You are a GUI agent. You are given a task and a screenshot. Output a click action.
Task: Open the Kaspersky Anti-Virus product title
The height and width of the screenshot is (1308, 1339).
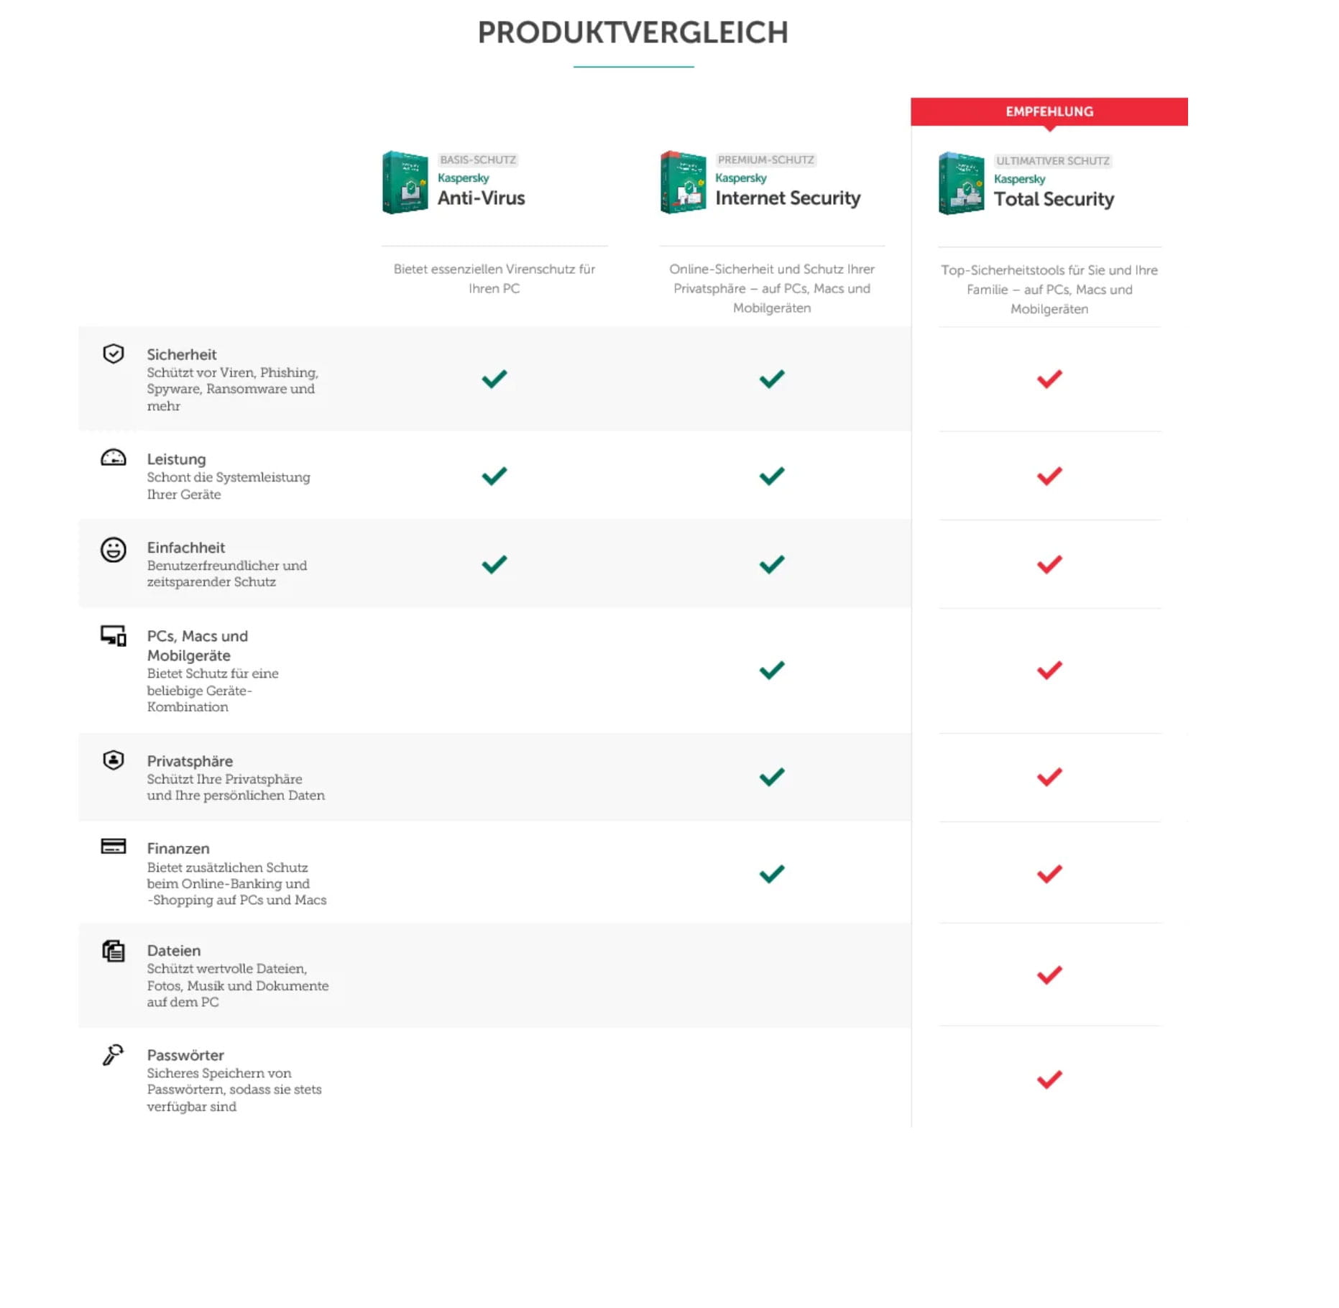[x=481, y=198]
